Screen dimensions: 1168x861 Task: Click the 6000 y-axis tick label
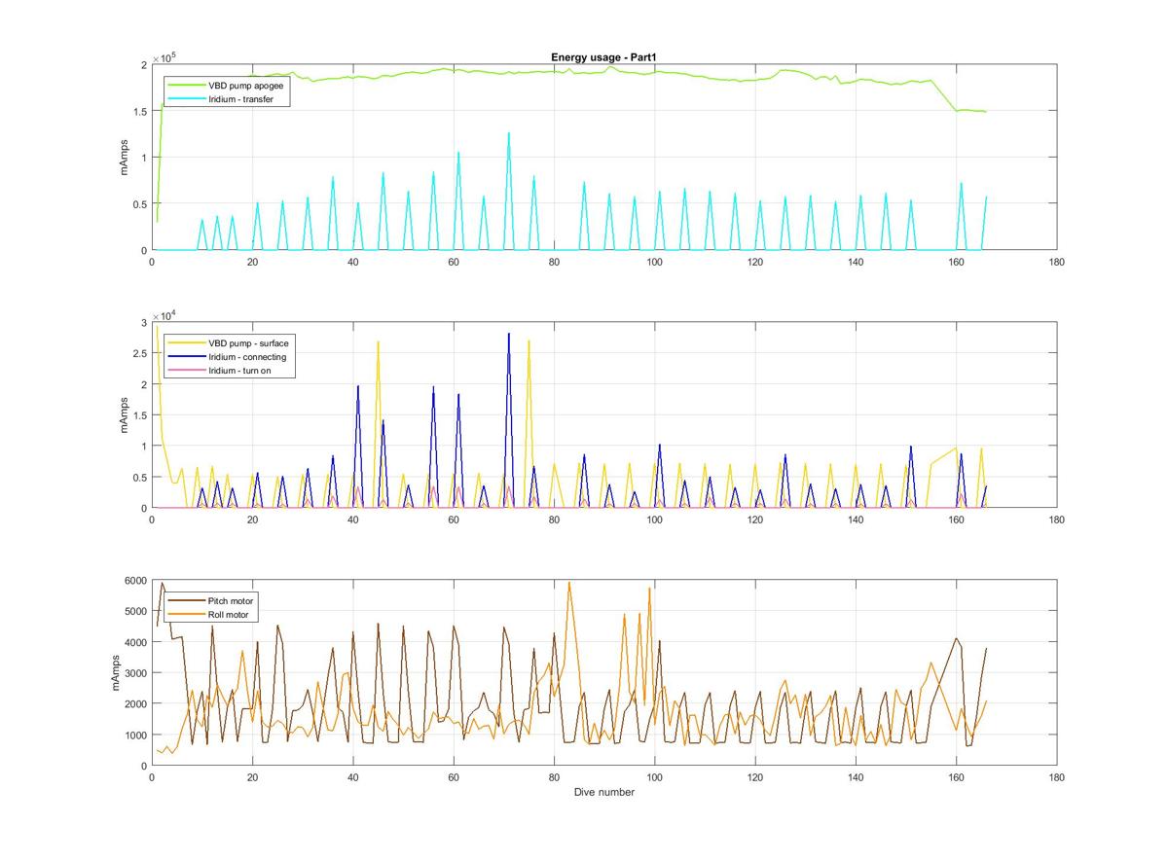point(134,581)
